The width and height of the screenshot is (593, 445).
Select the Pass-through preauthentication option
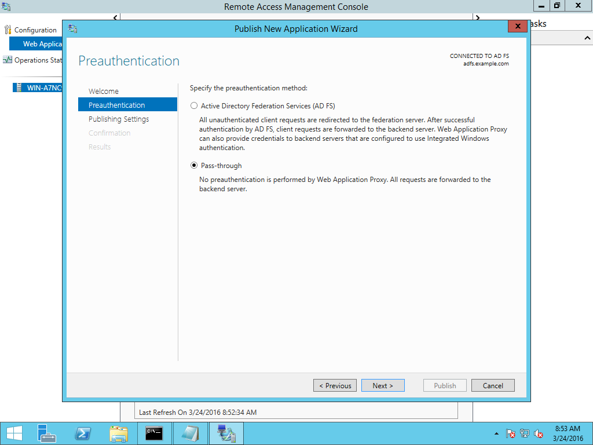[194, 165]
